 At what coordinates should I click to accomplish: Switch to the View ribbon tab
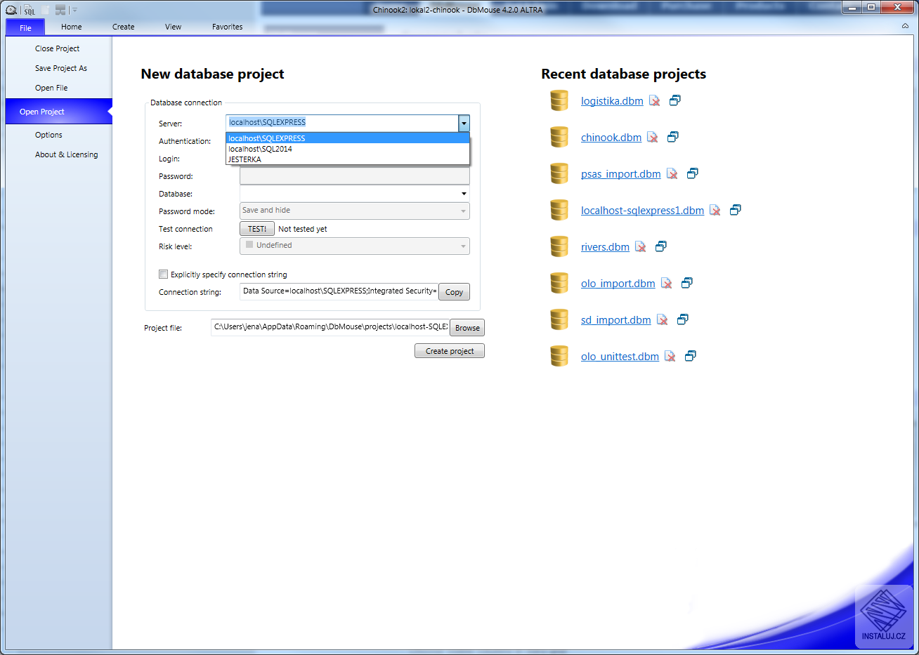[173, 27]
